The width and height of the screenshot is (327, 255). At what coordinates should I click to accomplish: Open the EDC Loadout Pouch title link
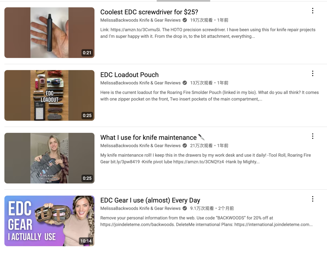click(x=130, y=75)
